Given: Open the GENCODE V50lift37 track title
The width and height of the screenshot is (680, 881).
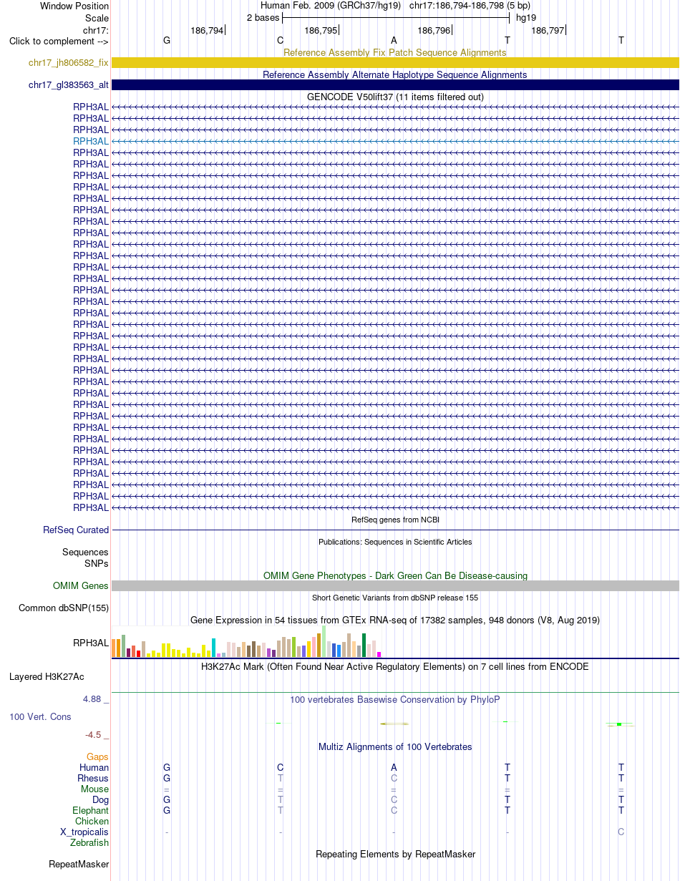Looking at the screenshot, I should 395,97.
